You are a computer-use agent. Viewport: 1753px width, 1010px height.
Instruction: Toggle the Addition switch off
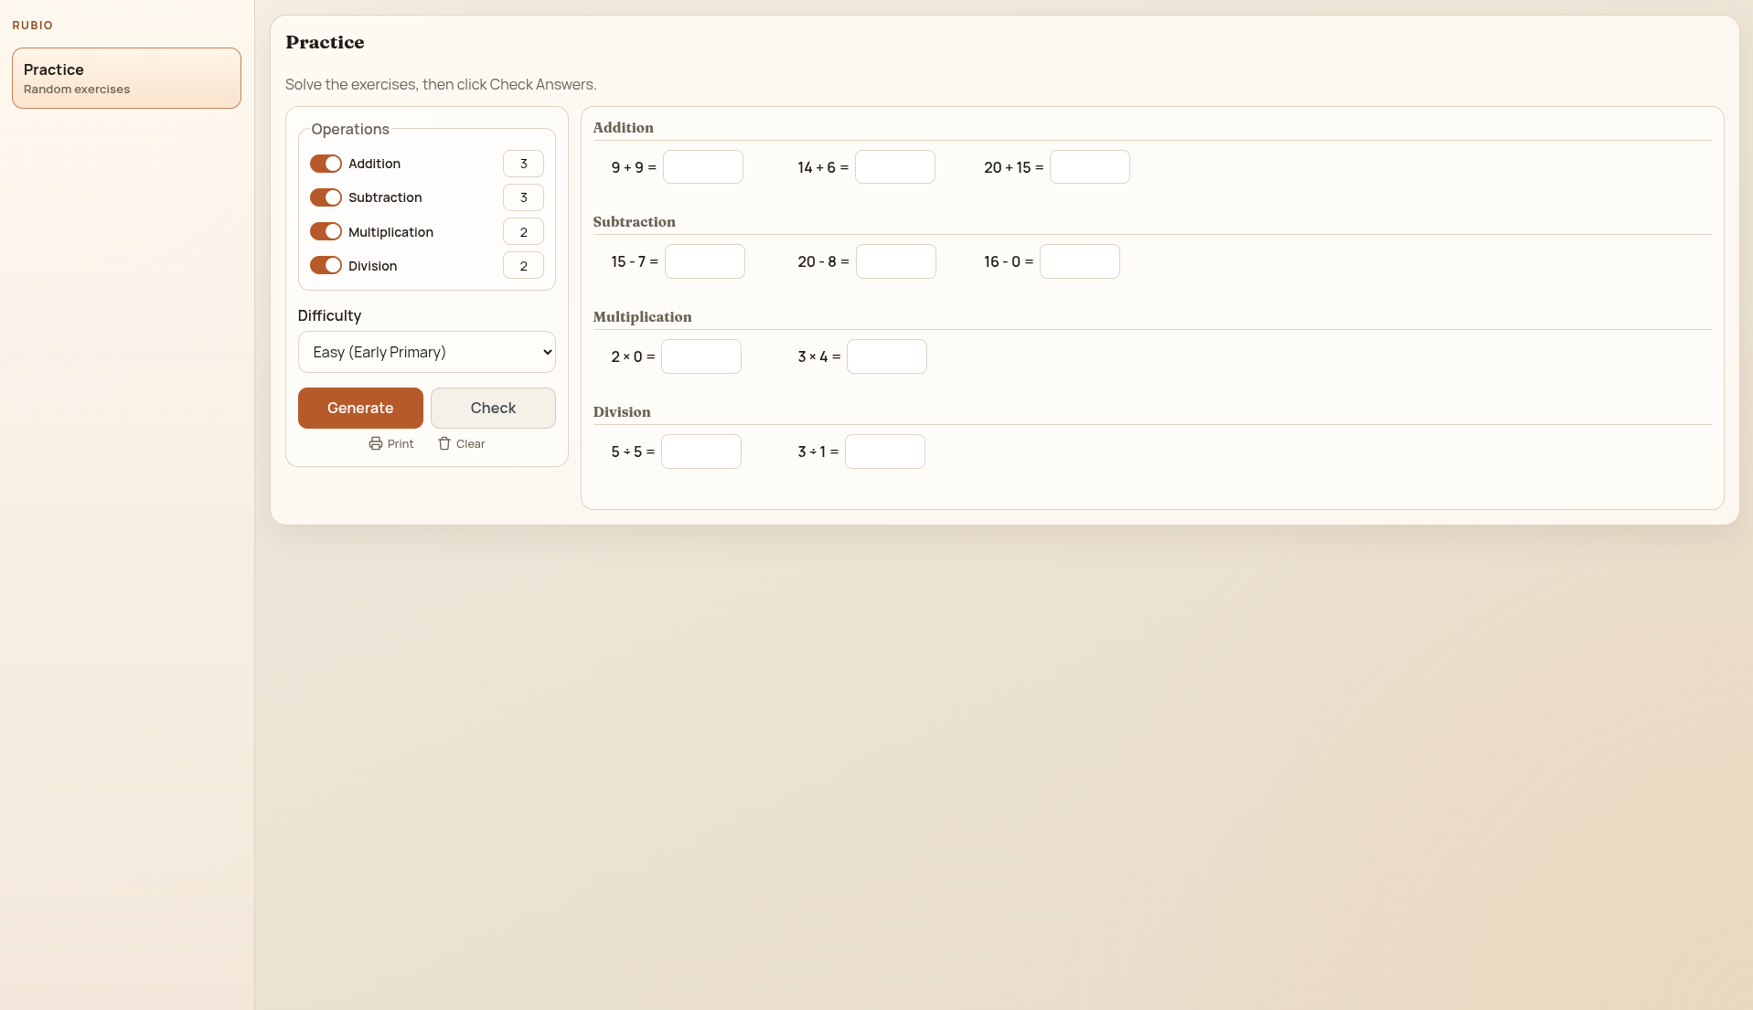(x=326, y=164)
